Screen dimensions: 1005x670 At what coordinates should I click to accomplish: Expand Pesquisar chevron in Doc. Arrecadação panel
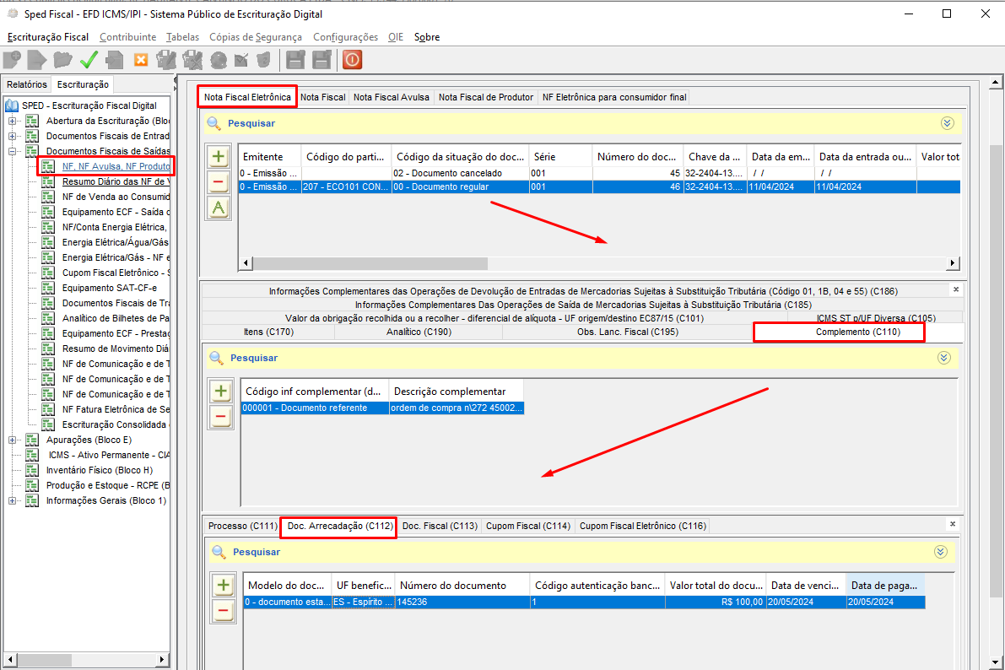(942, 552)
